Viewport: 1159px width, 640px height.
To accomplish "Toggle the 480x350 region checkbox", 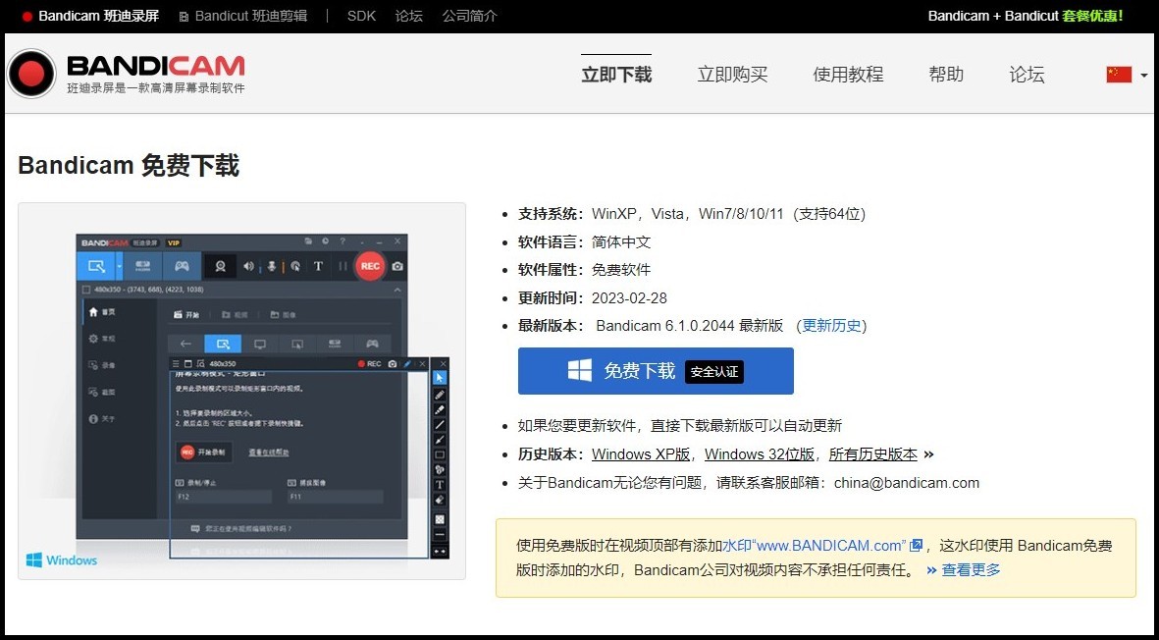I will pos(86,290).
